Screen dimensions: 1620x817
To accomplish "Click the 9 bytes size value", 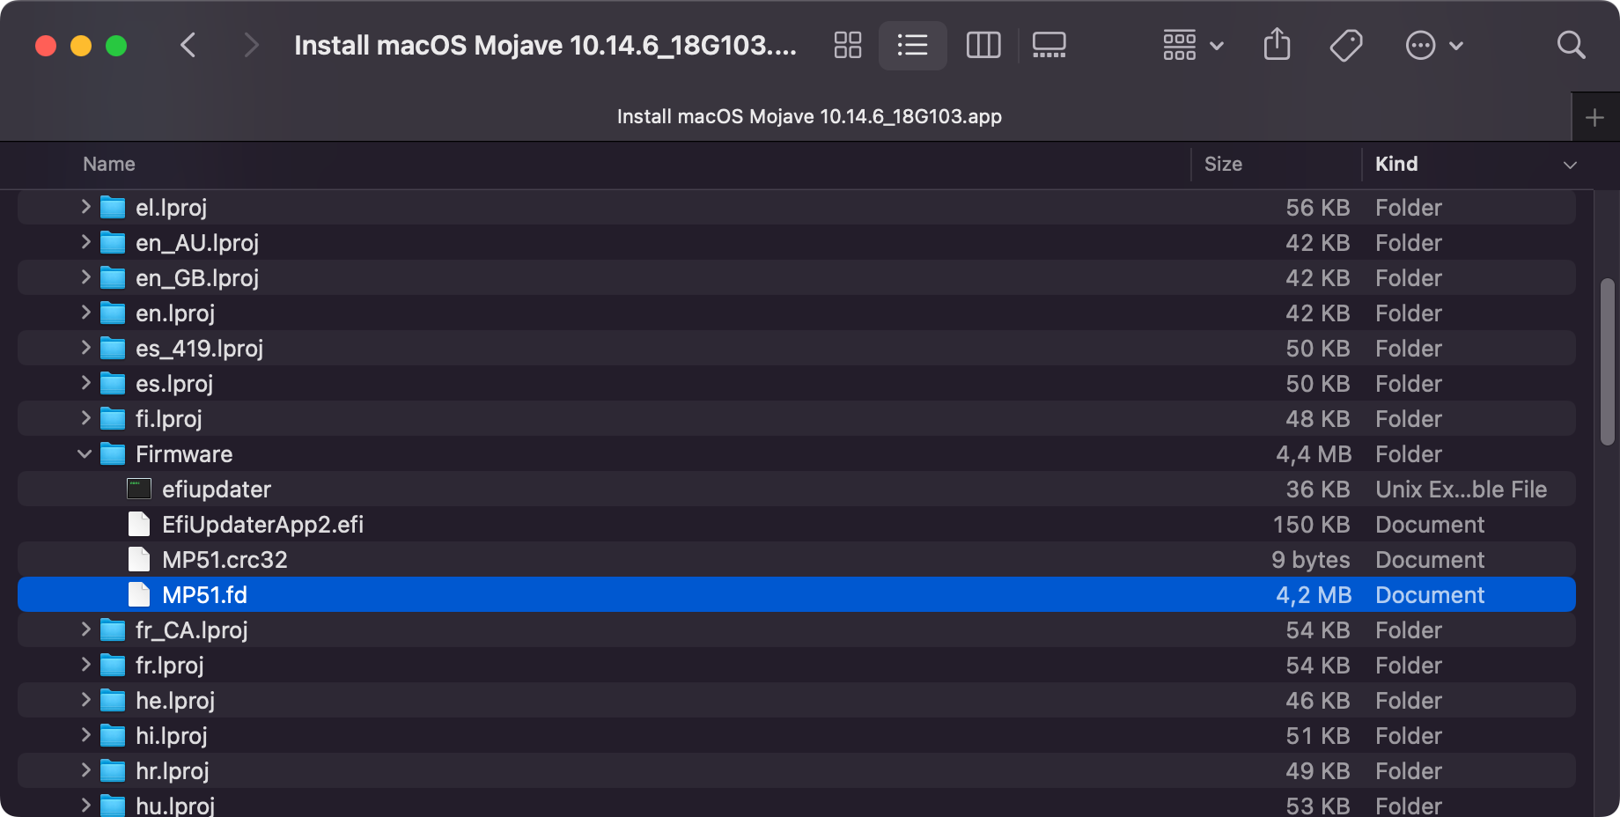I will 1311,560.
